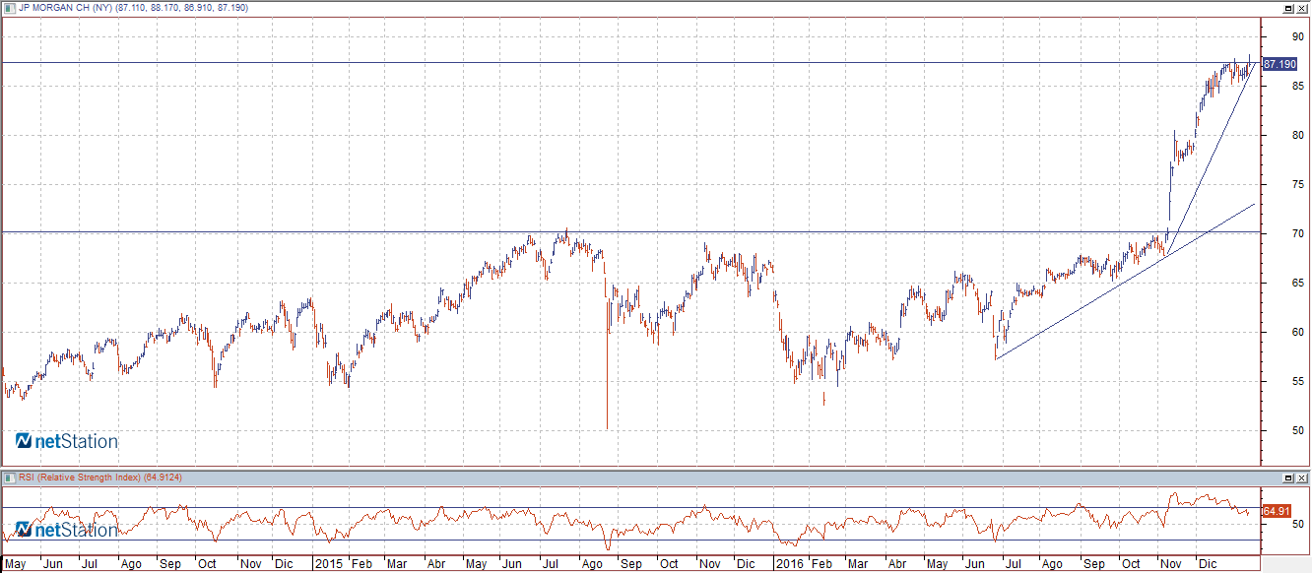
Task: Select the RSI (Relative Strength Index) title
Action: 81,477
